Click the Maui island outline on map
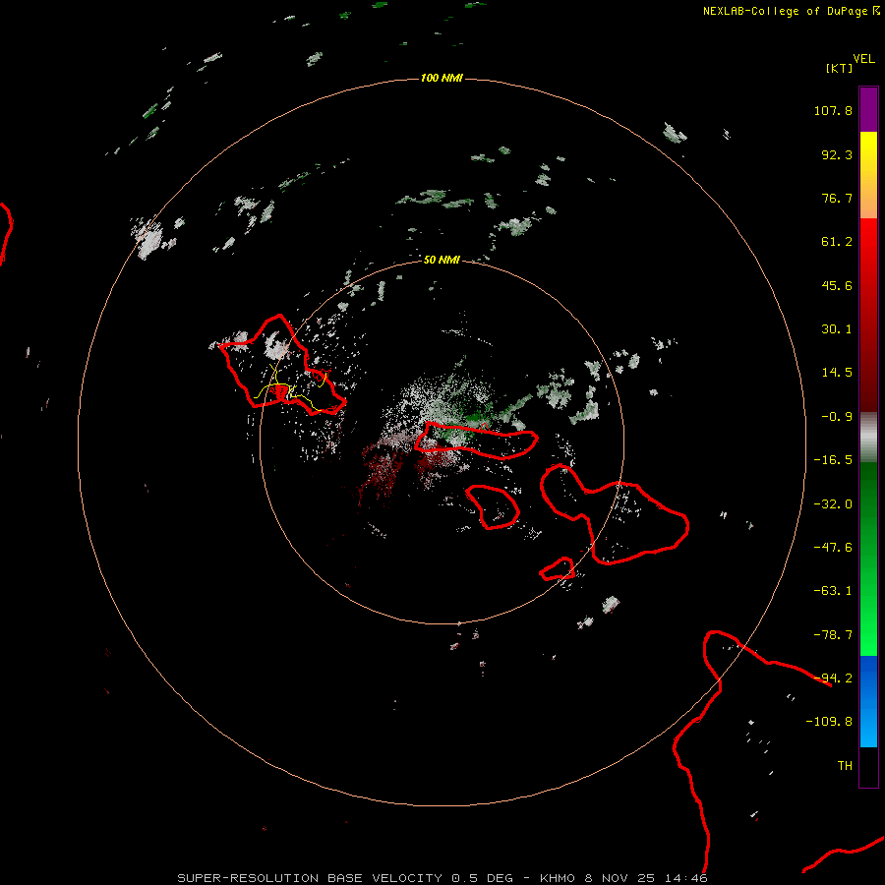Screen dimensions: 885x885 pyautogui.click(x=614, y=513)
